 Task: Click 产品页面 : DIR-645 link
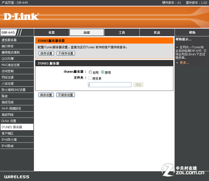(x=15, y=3)
